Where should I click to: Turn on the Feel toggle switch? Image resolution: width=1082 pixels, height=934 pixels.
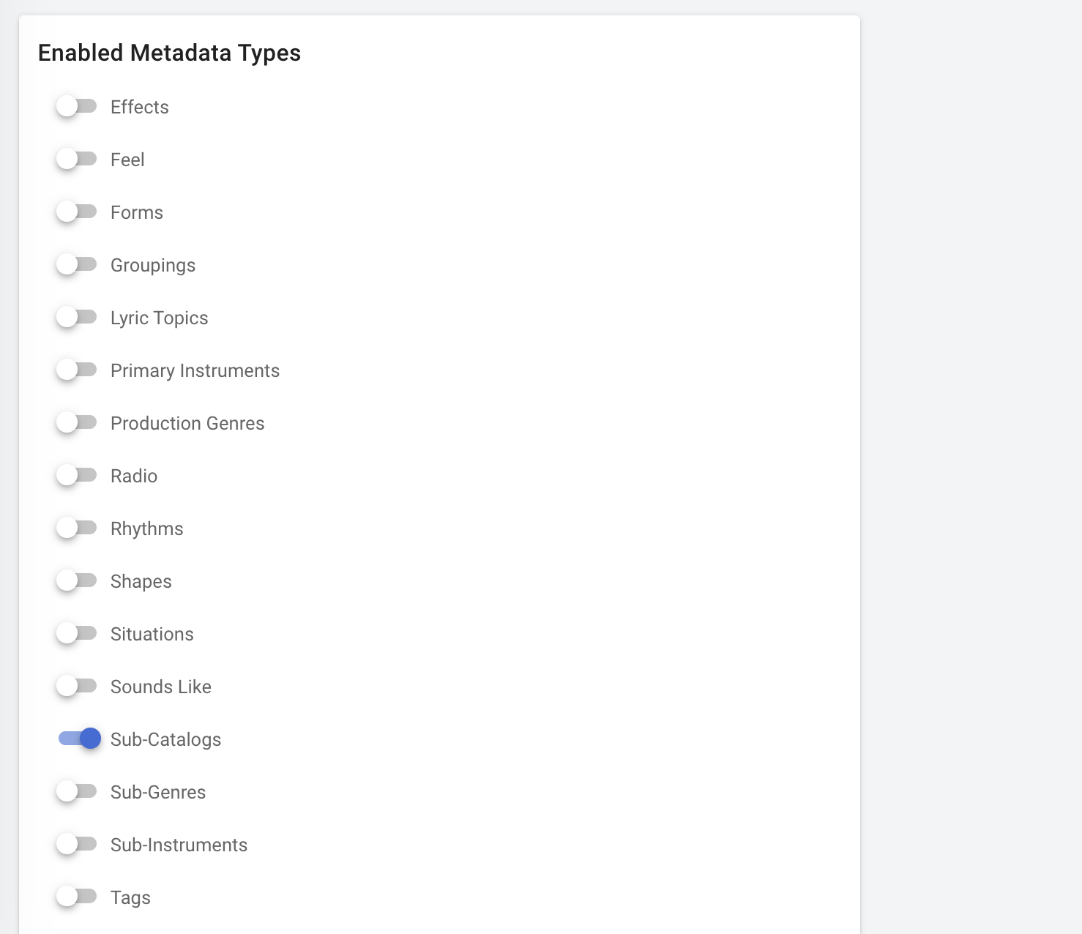click(x=77, y=160)
